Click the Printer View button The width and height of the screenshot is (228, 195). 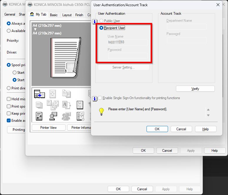[x=49, y=128]
